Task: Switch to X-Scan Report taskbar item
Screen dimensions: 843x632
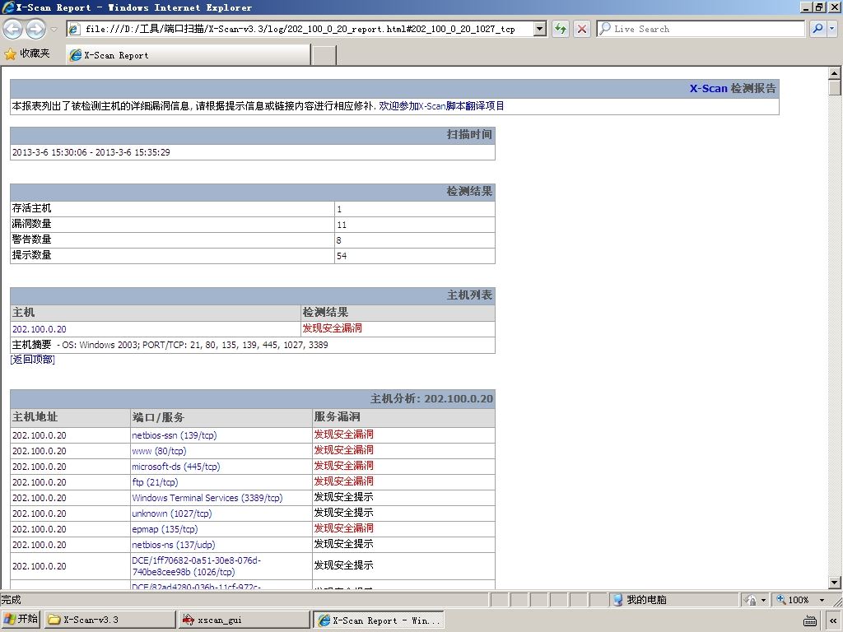Action: tap(379, 620)
